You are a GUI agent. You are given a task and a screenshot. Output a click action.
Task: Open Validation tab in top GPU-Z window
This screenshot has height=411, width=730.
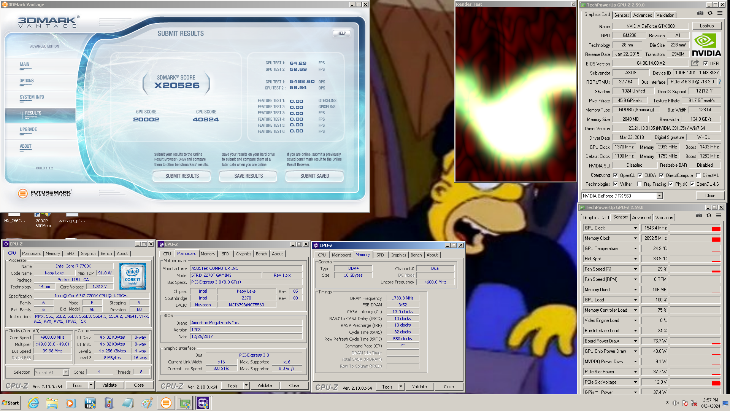[665, 15]
